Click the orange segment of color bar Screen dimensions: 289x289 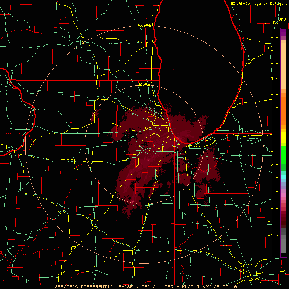pos(284,111)
